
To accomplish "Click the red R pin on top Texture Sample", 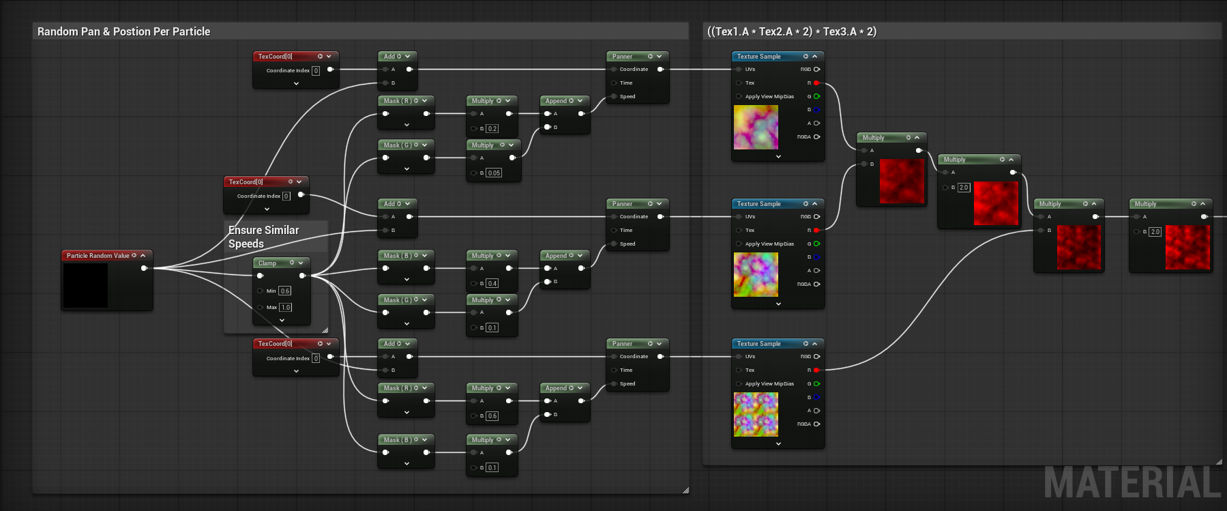I will 816,83.
